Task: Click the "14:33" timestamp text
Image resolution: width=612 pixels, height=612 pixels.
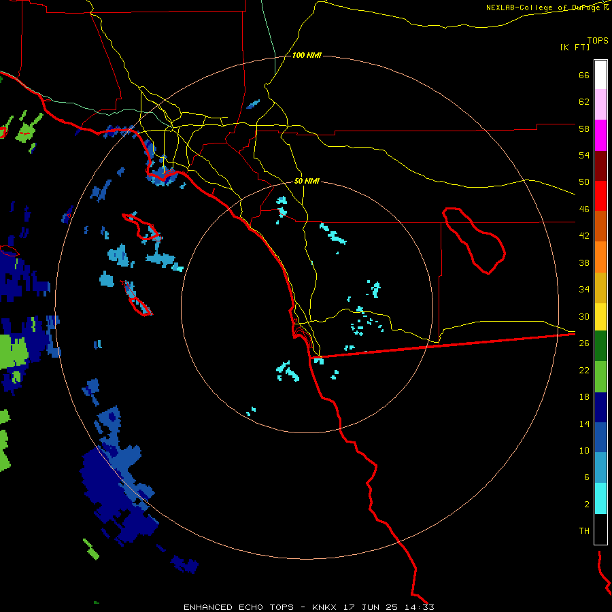Action: (x=419, y=607)
